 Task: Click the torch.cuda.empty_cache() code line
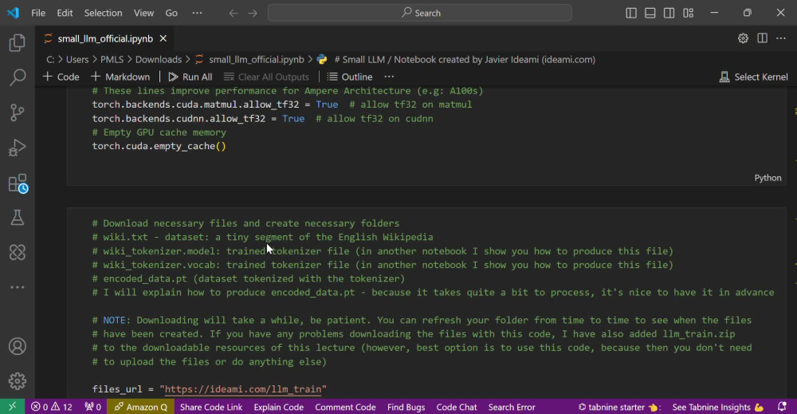(x=159, y=146)
